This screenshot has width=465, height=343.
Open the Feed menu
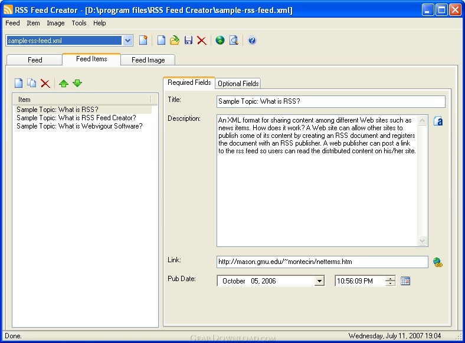(12, 23)
